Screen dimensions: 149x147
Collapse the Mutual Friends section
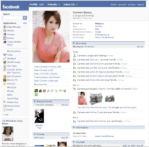click(35, 101)
